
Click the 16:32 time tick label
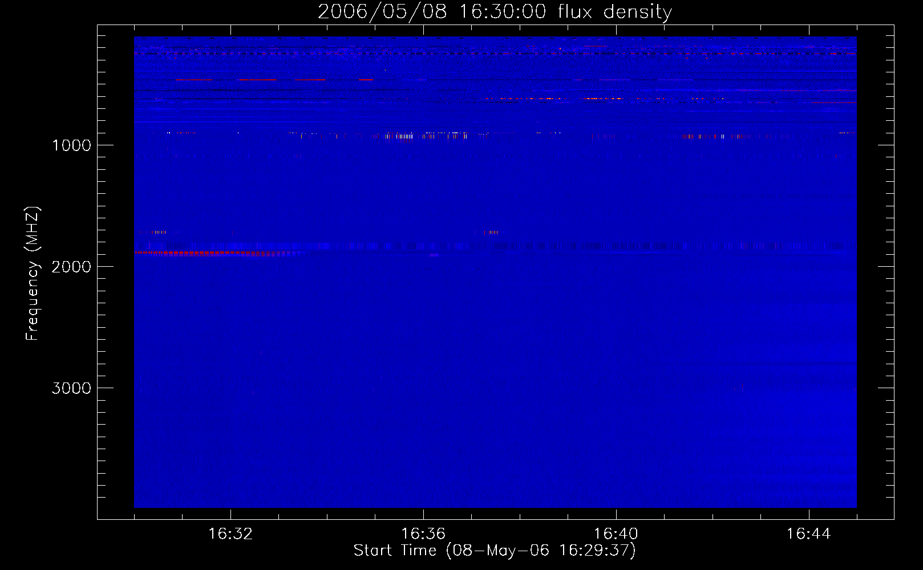(x=230, y=534)
